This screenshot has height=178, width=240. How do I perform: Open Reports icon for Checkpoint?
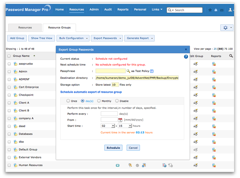click(x=214, y=95)
